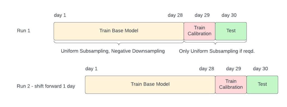
Task: Select Uniform Subsampling, Negative Downsampling text
Action: click(x=113, y=51)
